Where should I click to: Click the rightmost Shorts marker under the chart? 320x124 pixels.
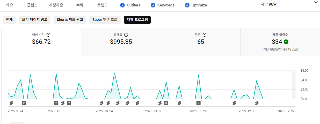click(257, 103)
